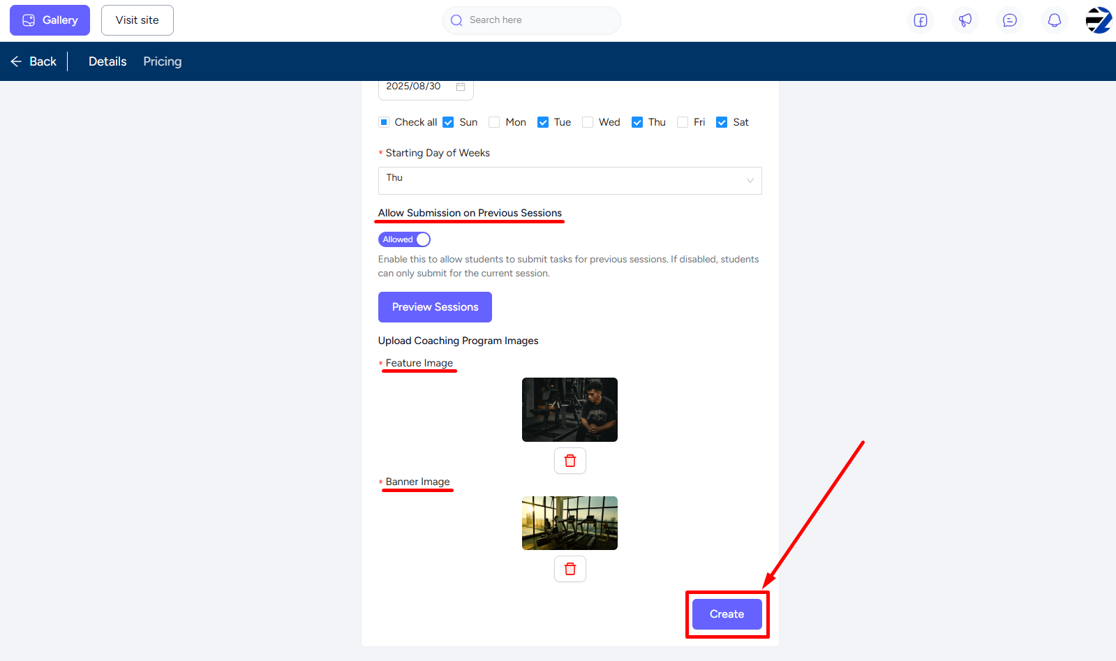Click the search magnifier icon
This screenshot has width=1116, height=661.
(x=456, y=20)
